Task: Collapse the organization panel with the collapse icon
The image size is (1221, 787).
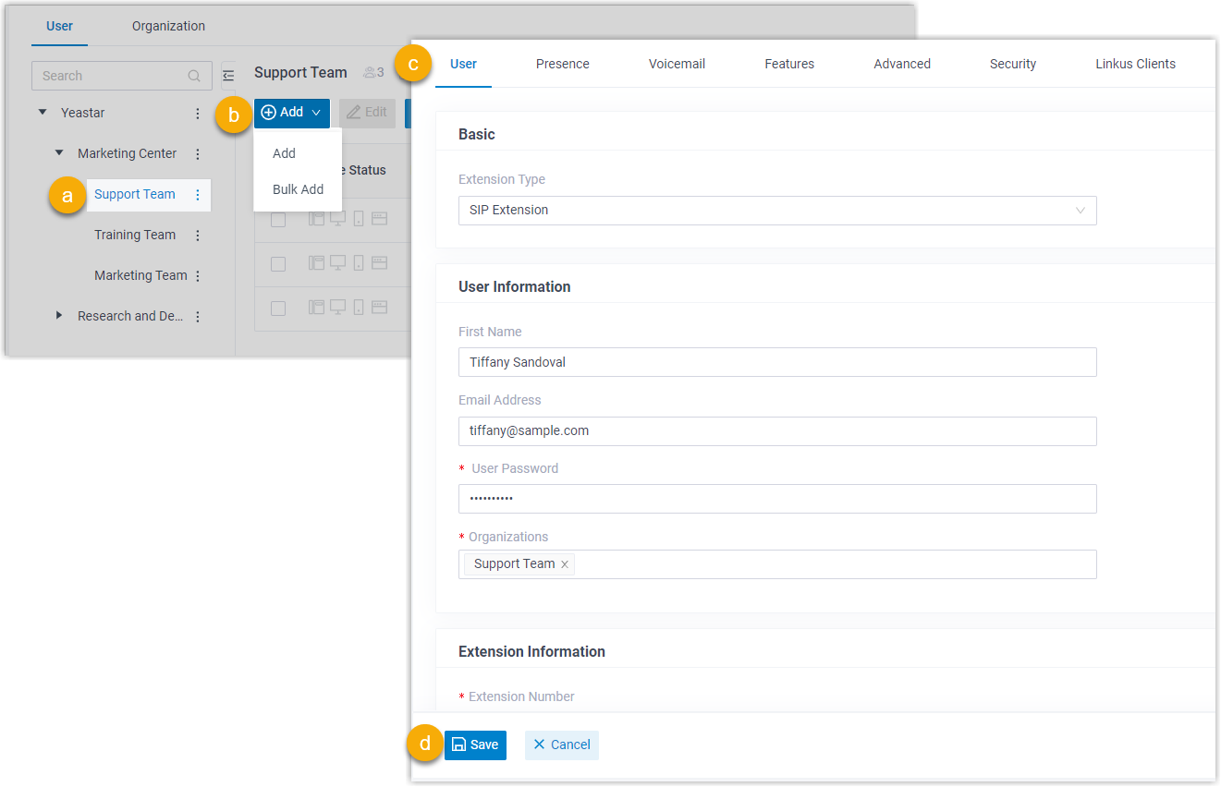Action: coord(228,74)
